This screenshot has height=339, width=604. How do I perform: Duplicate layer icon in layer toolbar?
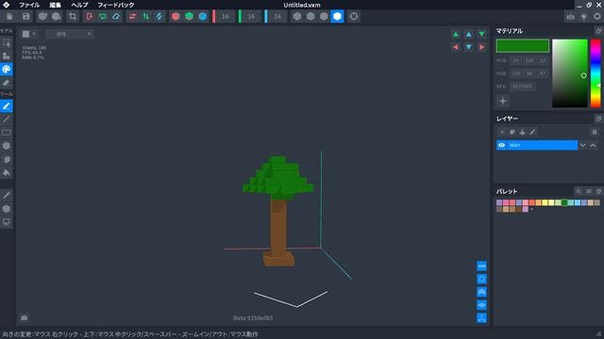click(x=512, y=132)
